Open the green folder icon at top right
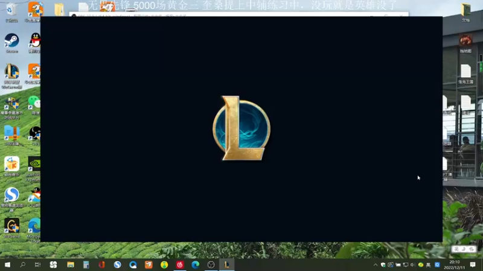This screenshot has width=483, height=271. tap(465, 12)
